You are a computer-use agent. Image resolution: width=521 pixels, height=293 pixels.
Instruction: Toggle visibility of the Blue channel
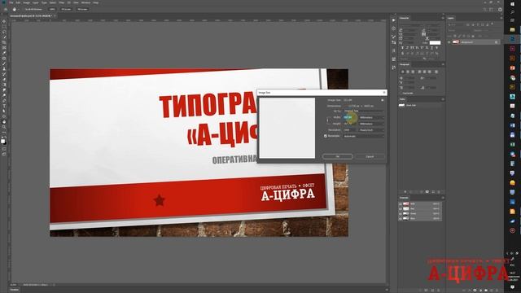(400, 218)
